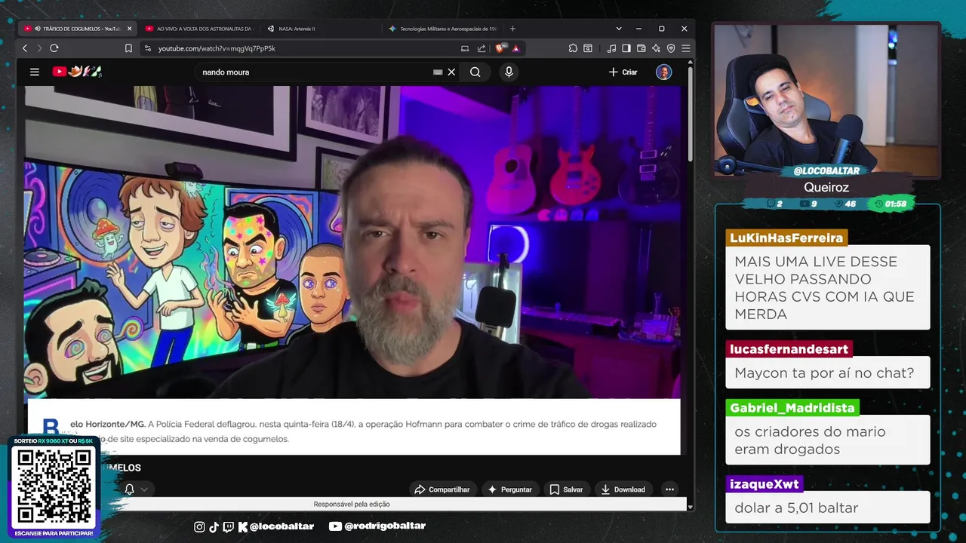Viewport: 966px width, 543px height.
Task: Open the Brave VPN shield icon
Action: coord(671,48)
